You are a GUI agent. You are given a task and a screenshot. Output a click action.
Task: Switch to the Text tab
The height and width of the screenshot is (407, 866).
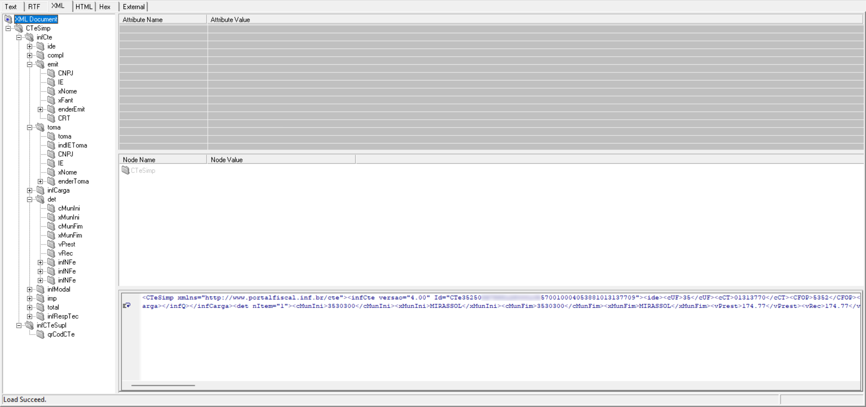[11, 7]
